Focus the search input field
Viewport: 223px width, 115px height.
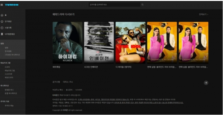(x=115, y=5)
